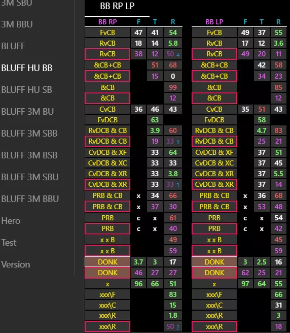Click value 4.7 in BB LP RvDCB & CB

(262, 130)
